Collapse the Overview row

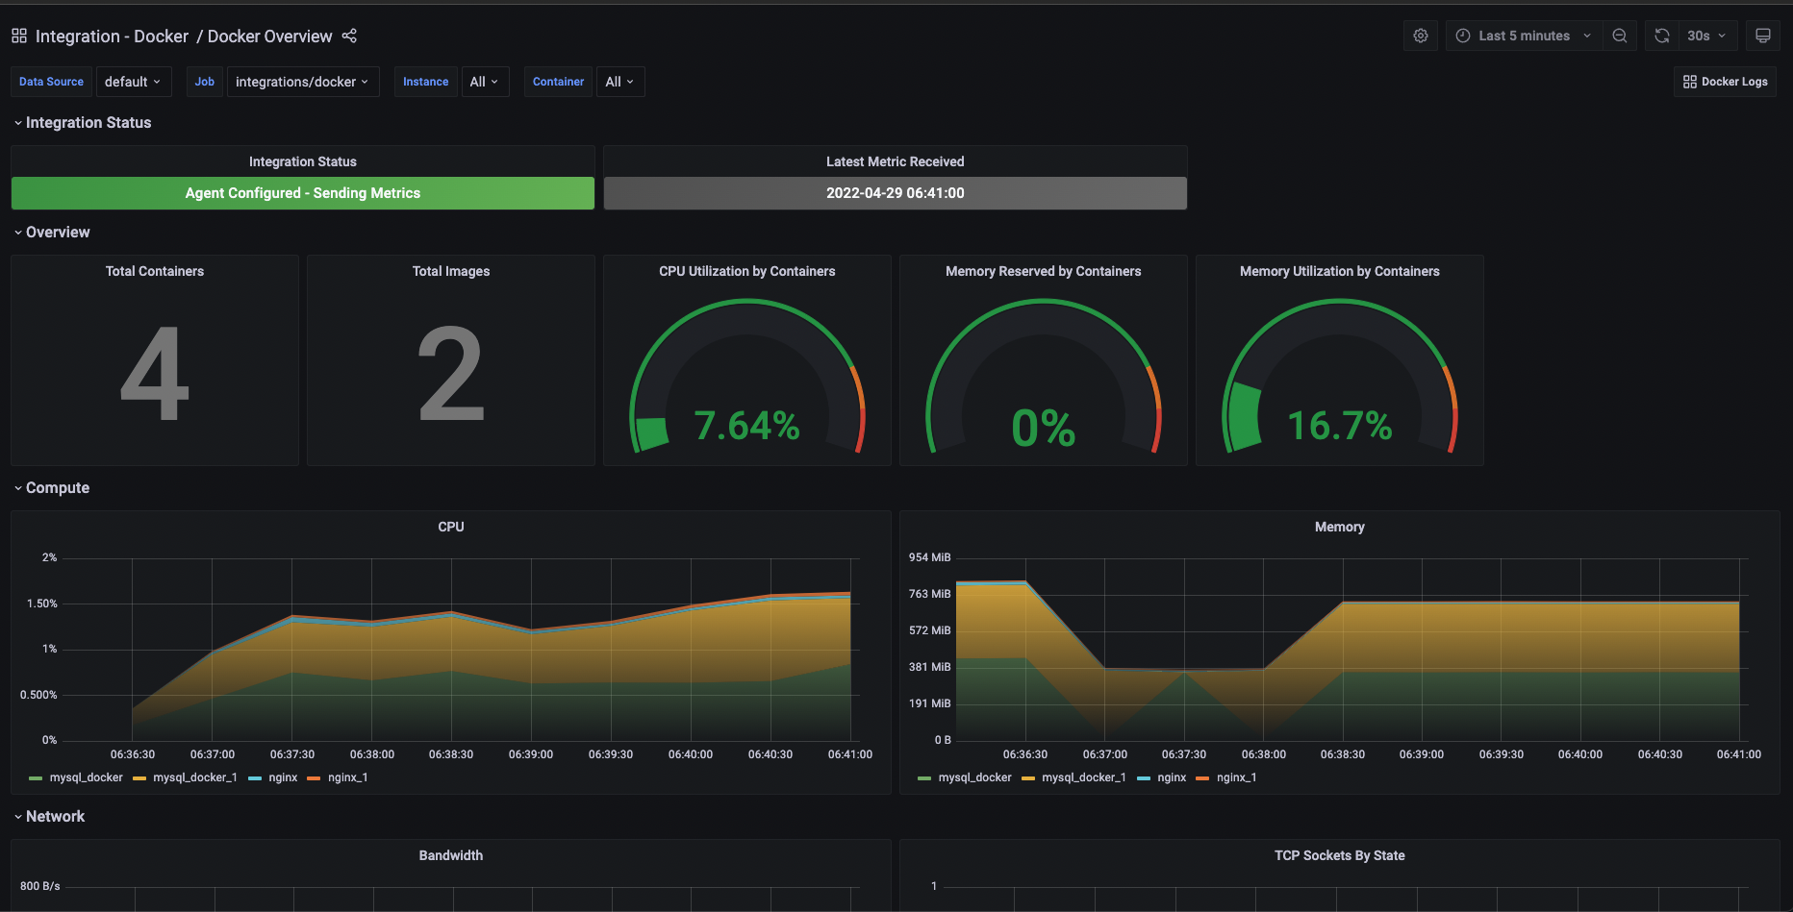pyautogui.click(x=52, y=232)
